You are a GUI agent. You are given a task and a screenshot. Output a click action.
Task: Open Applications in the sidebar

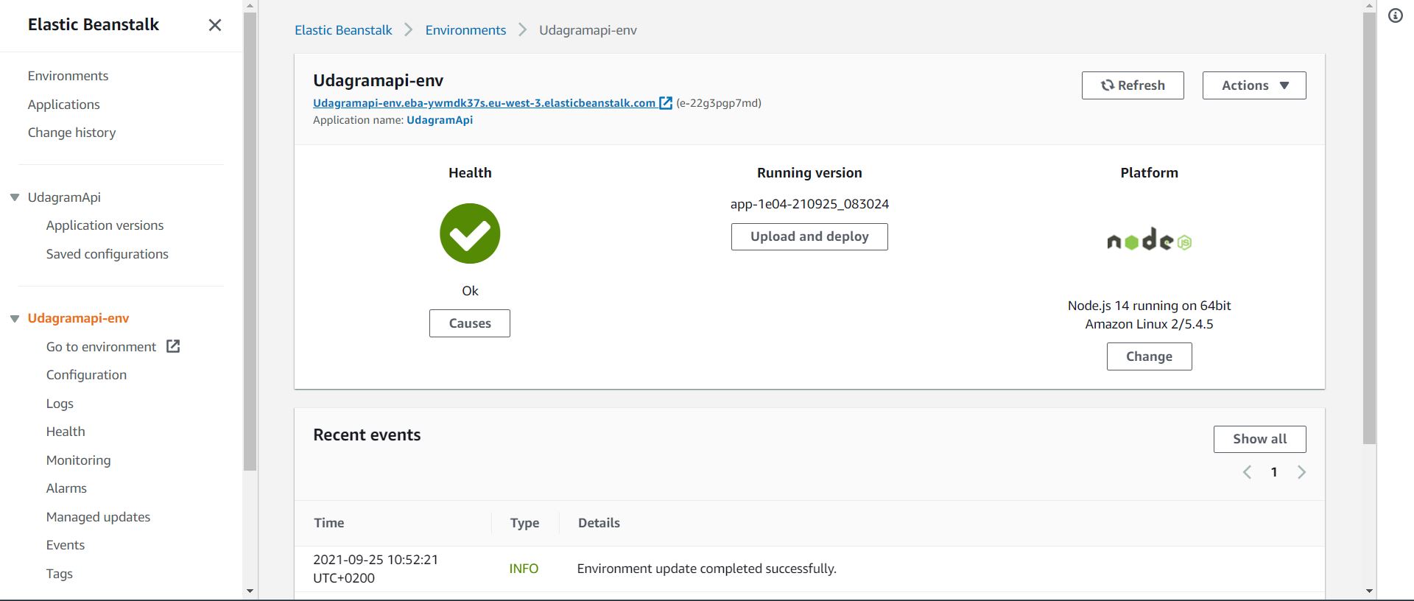pos(63,105)
